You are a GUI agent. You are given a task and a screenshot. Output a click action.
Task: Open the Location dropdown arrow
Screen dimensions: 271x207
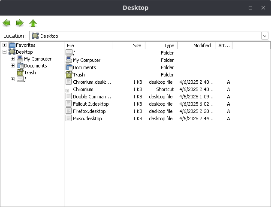pos(265,36)
